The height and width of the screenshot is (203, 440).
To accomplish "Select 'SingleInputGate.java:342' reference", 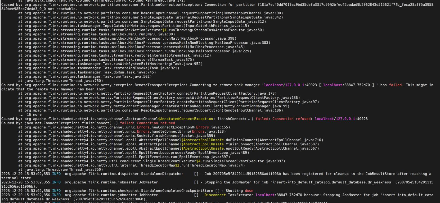I will point(255,17).
